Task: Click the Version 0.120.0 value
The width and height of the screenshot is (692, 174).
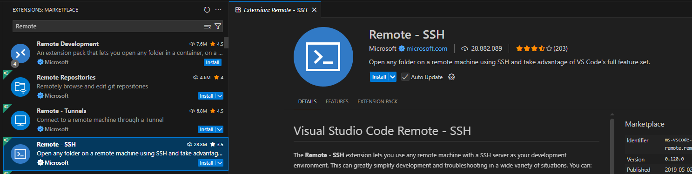Action: [674, 159]
